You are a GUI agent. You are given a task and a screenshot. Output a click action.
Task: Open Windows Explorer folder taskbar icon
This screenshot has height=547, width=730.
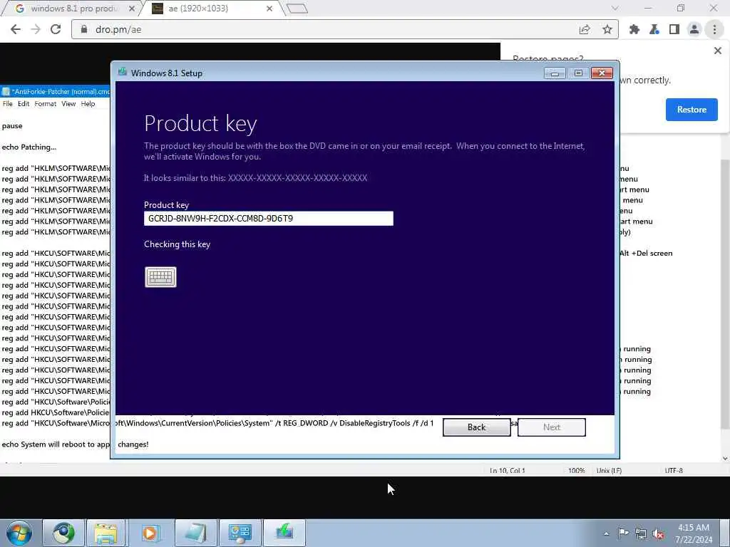coord(106,533)
